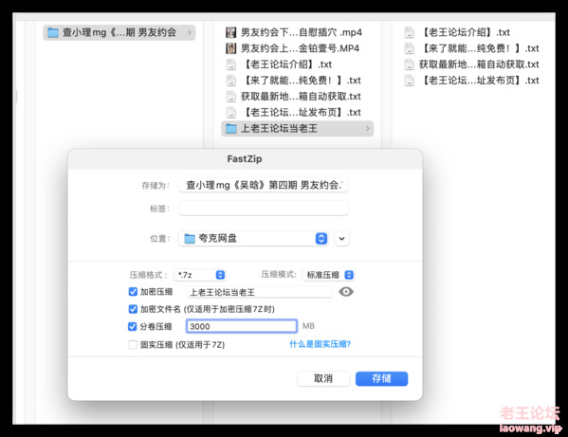Viewport: 568px width, 437px height.
Task: Select the 查小理mg folder icon in first column
Action: (53, 32)
